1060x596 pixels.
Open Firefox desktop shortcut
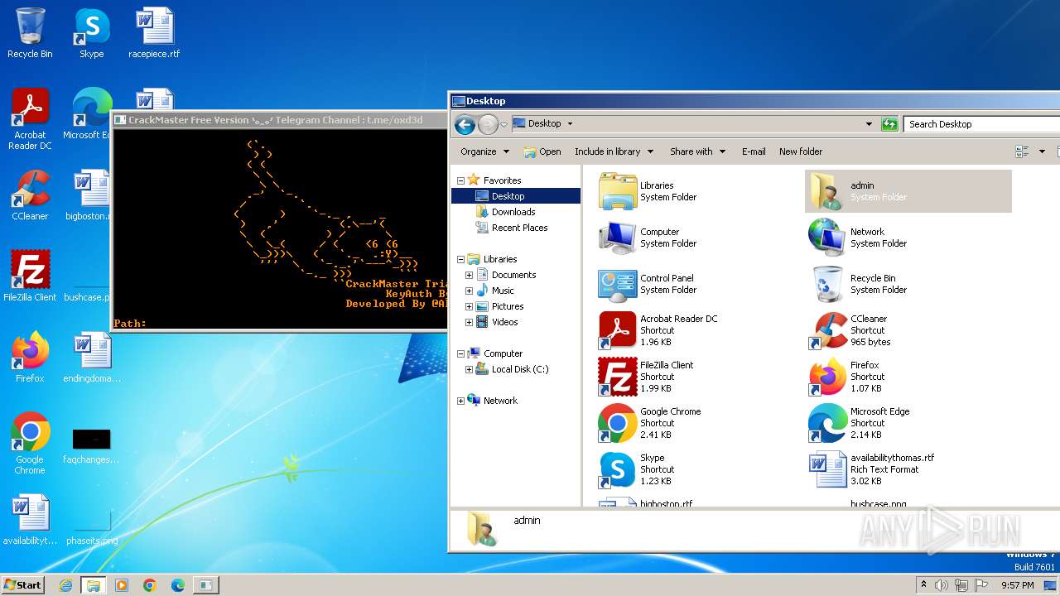(x=30, y=357)
